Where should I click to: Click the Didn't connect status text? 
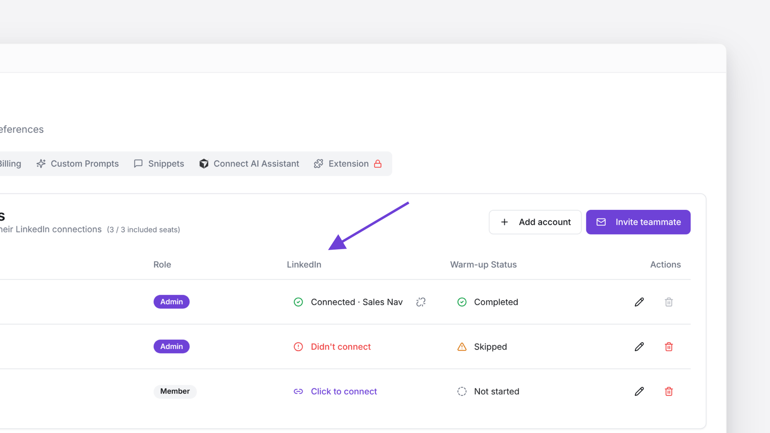(341, 347)
